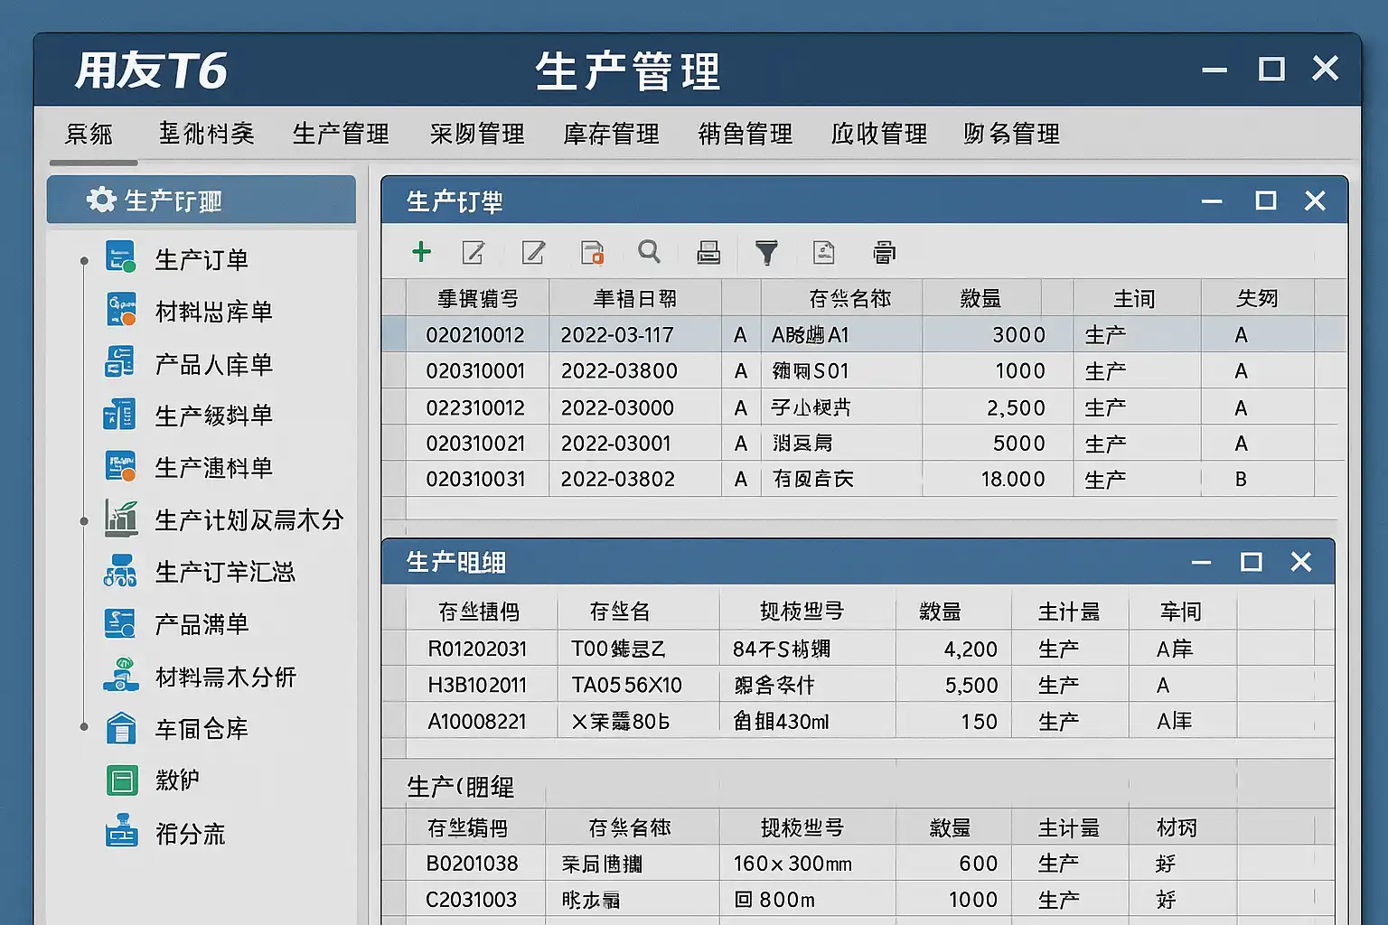Click the blue stamp icon at sidebar bottom
1388x925 pixels.
[x=122, y=832]
